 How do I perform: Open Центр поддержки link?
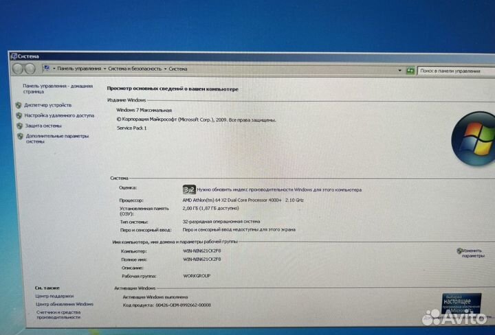(x=54, y=296)
